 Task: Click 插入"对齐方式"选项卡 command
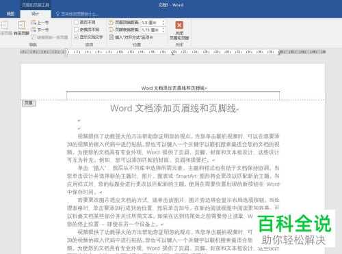[131, 37]
